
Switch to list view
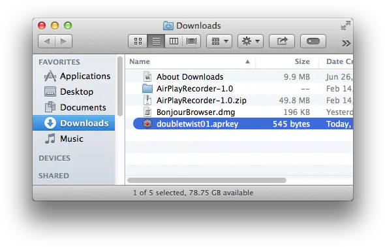(x=156, y=41)
